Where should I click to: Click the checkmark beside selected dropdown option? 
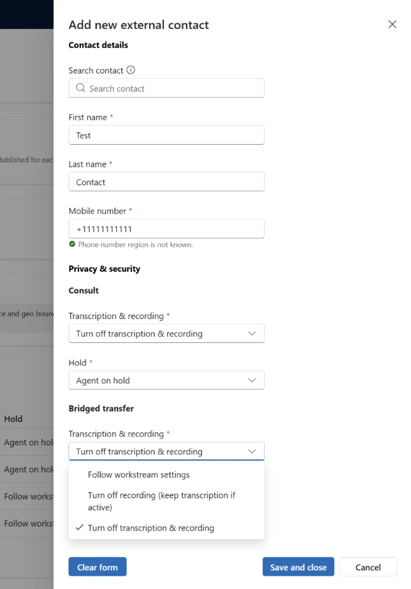tap(79, 528)
